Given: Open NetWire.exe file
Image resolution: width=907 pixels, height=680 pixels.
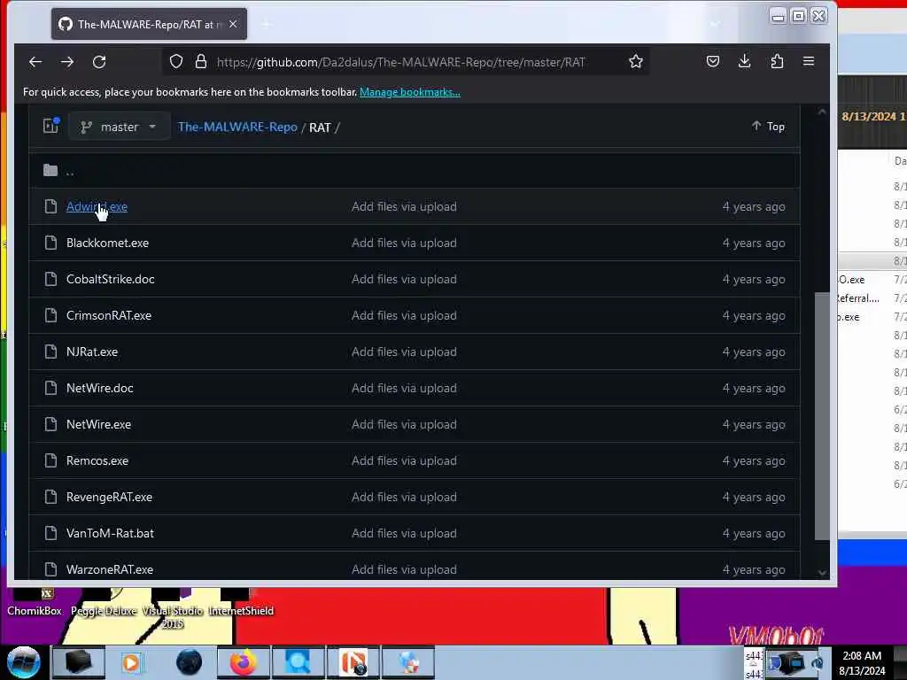Looking at the screenshot, I should (99, 424).
